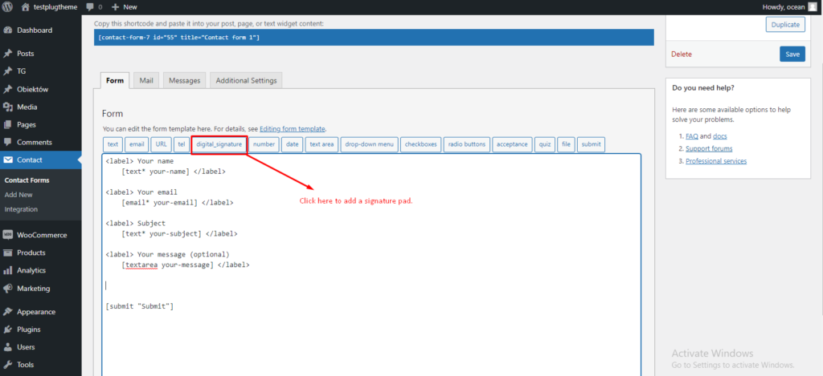The height and width of the screenshot is (376, 823).
Task: Insert a drop-down menu tag
Action: [370, 144]
